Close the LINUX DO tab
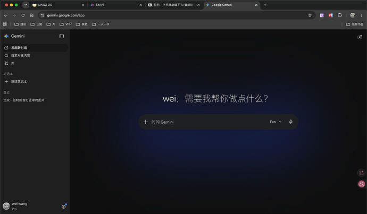 83,5
